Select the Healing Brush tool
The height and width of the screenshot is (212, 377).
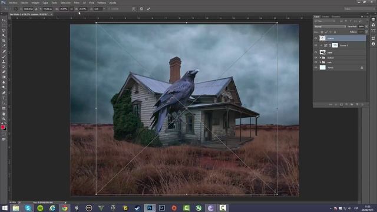4,51
